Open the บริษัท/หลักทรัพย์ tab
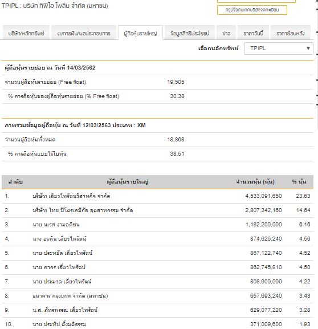Viewport: 318px width, 329px height. click(x=26, y=33)
